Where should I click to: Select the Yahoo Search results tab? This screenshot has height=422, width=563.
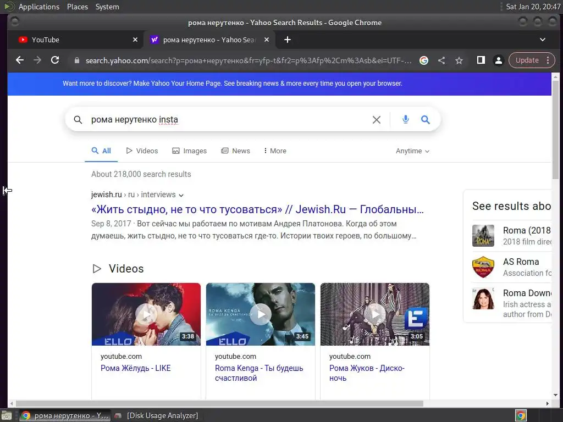[209, 40]
